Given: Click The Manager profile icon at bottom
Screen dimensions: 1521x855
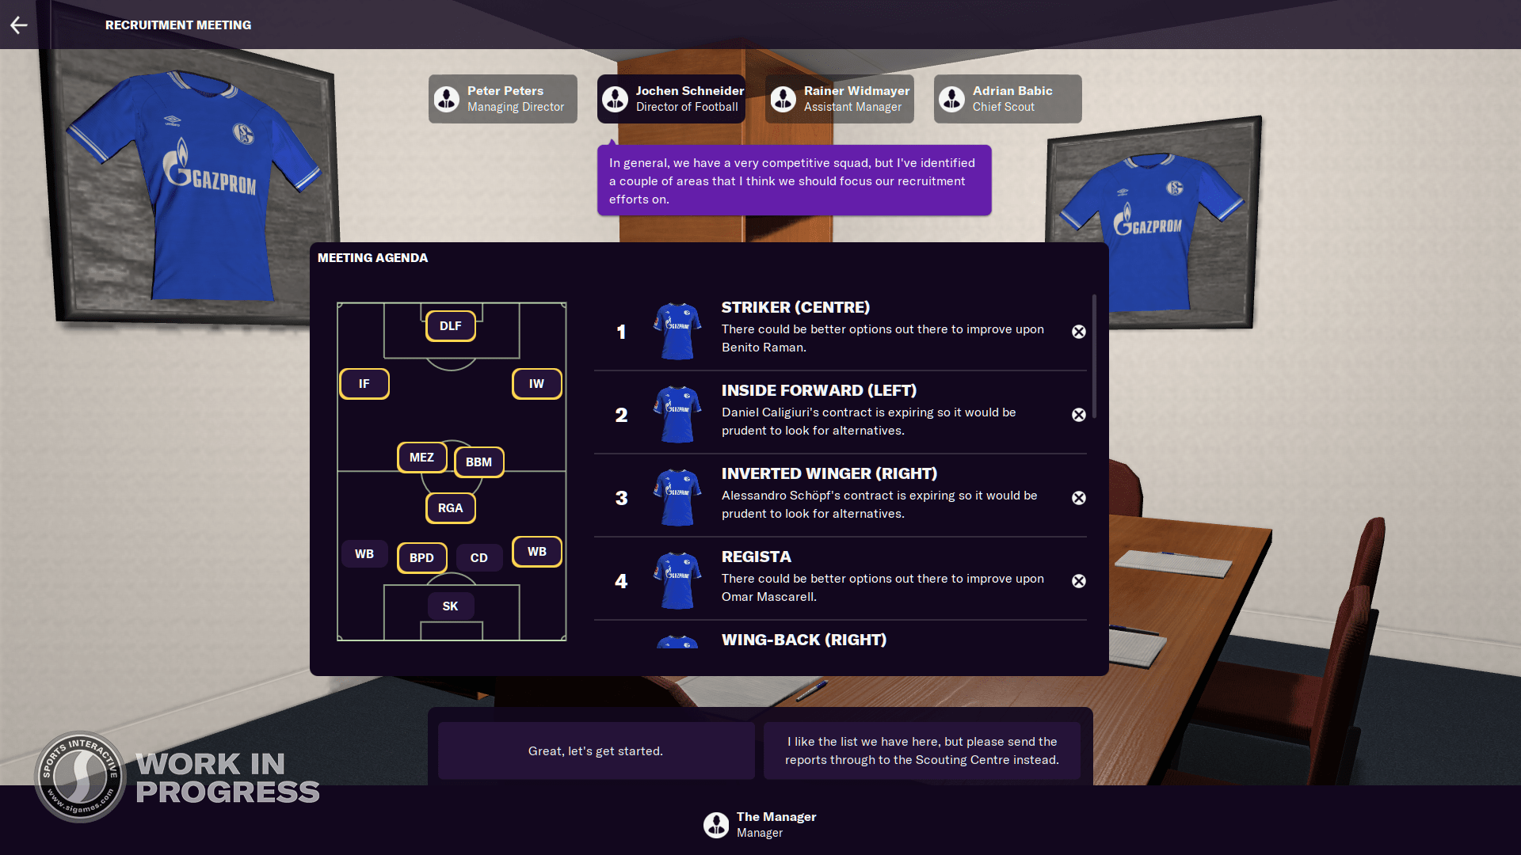Looking at the screenshot, I should tap(717, 823).
